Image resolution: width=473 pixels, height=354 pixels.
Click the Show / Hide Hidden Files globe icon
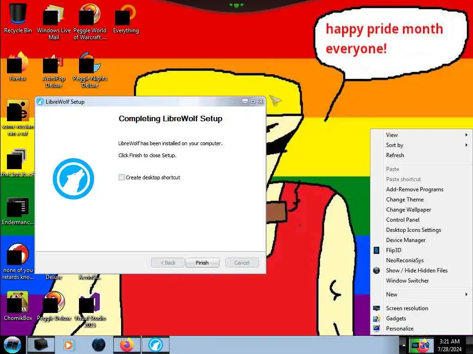tap(376, 270)
